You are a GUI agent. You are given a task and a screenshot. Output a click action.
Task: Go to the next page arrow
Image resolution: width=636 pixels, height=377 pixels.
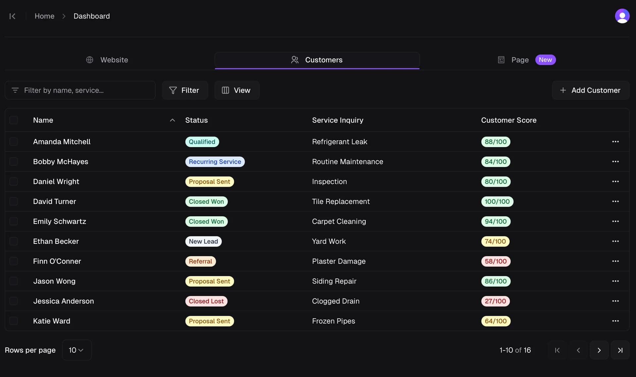[x=599, y=350]
